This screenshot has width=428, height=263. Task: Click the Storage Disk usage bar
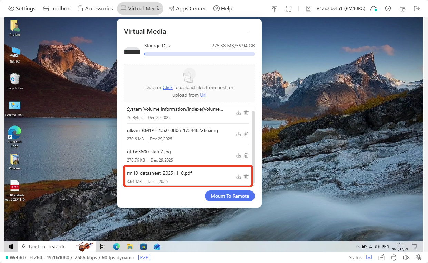[199, 54]
